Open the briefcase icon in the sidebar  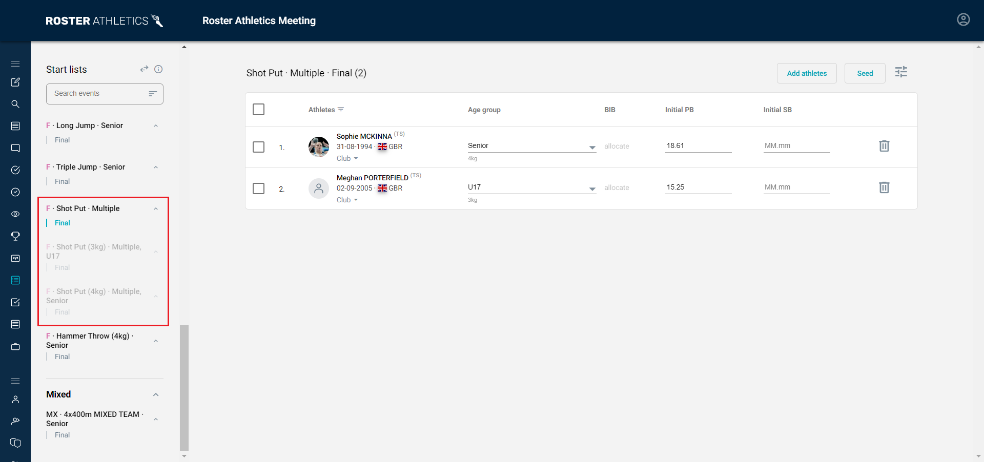click(15, 347)
